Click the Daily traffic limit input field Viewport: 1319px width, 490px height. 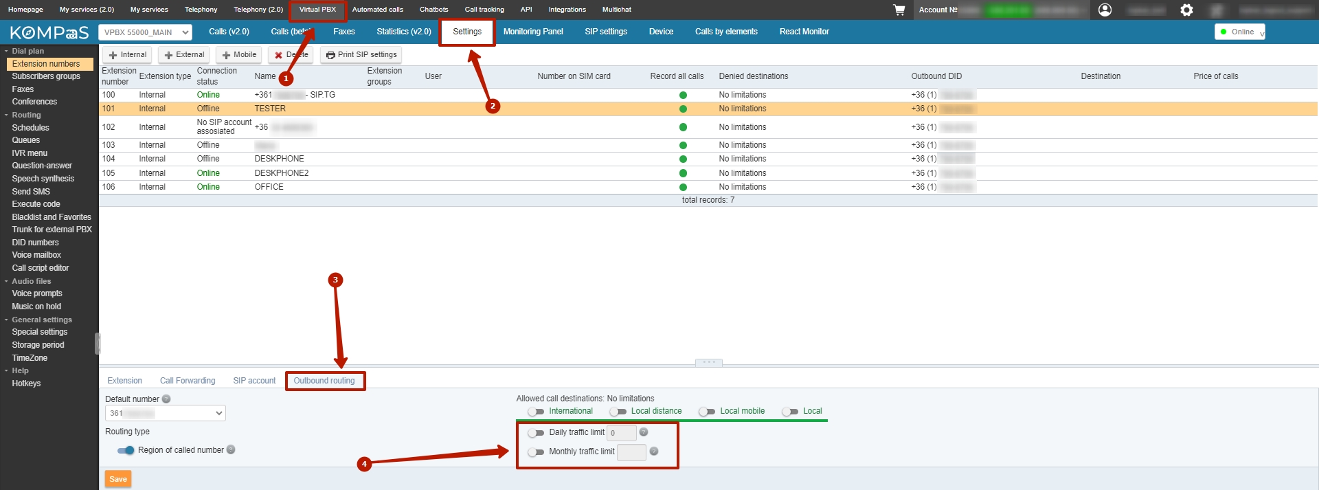622,433
